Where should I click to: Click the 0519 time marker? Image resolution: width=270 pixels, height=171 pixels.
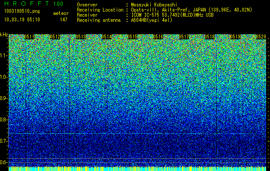235,37
